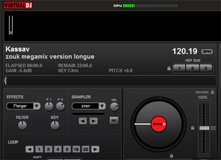Click the sampler VOL knob
This screenshot has width=221, height=160.
114,107
